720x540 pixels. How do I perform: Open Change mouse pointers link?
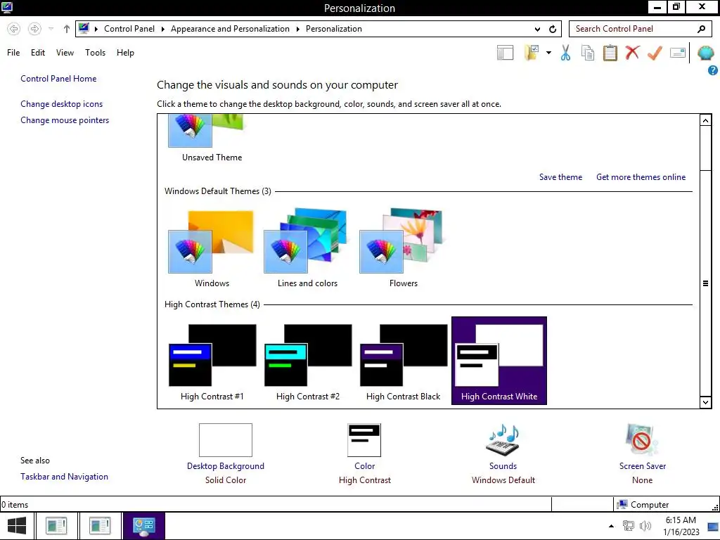tap(65, 120)
